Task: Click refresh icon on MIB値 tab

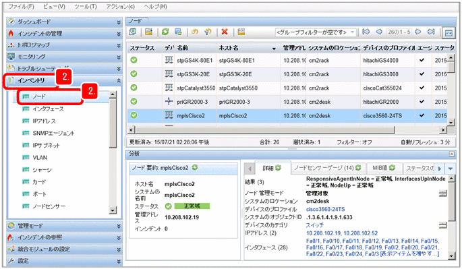Action: pyautogui.click(x=392, y=168)
